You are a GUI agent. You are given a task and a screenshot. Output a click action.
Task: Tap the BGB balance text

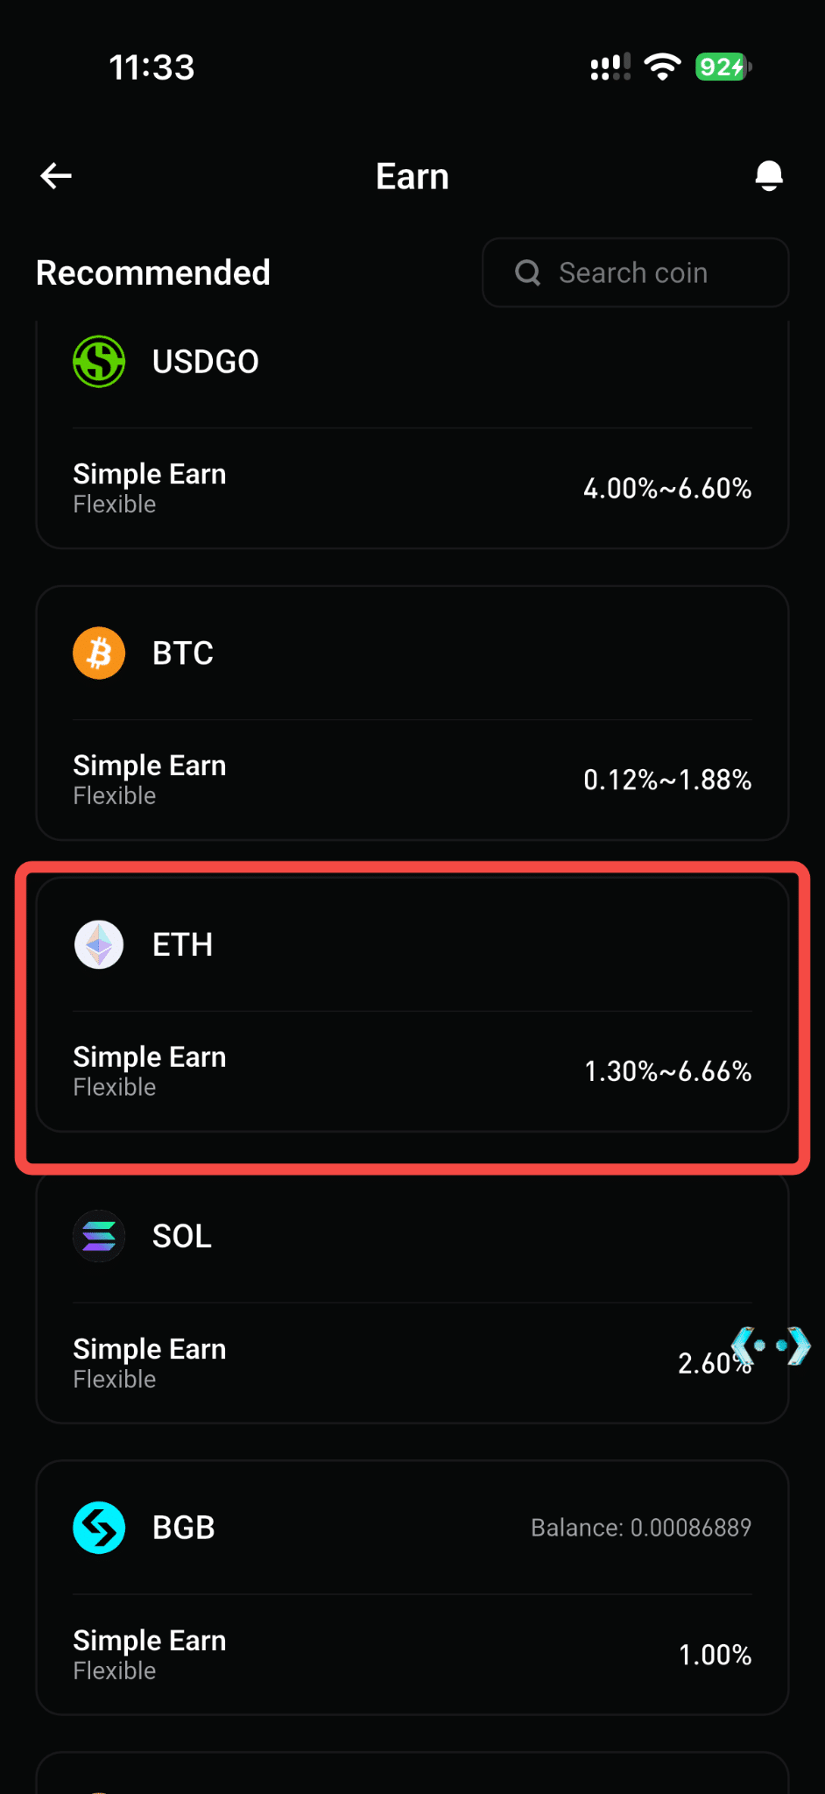coord(641,1528)
